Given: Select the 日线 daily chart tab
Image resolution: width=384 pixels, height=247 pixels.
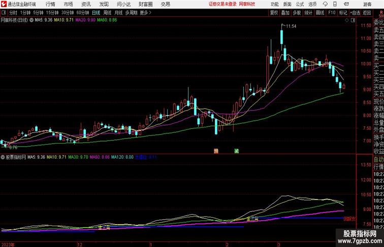Looking at the screenshot, I should coord(96,13).
